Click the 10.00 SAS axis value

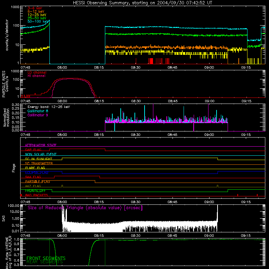click(14, 212)
